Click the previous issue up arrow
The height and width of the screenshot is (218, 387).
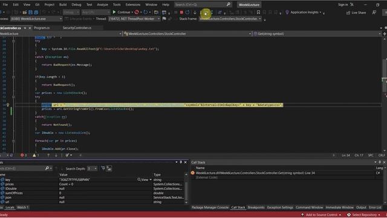tap(48, 155)
